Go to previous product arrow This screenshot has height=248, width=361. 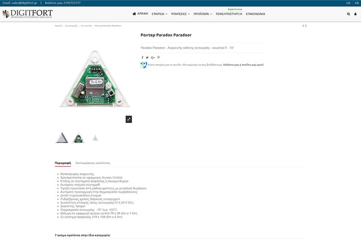click(x=303, y=26)
